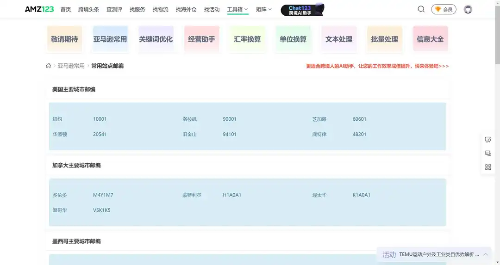The width and height of the screenshot is (500, 265).
Task: Expand the 矩阵 dropdown menu
Action: tap(263, 10)
